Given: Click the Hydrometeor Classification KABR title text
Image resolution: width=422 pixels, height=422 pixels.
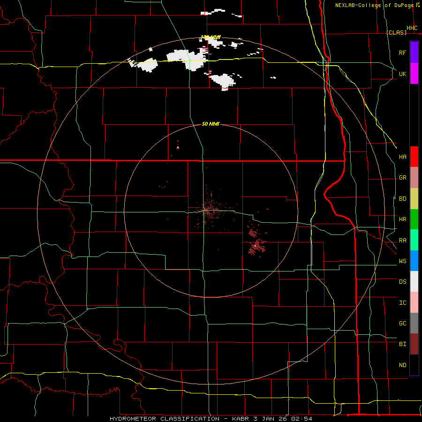Looking at the screenshot, I should click(211, 419).
